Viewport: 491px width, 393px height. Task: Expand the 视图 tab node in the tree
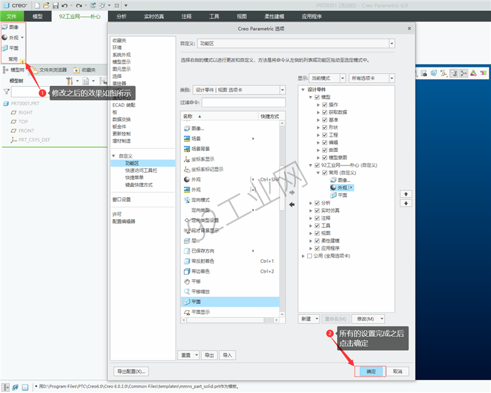tap(310, 233)
